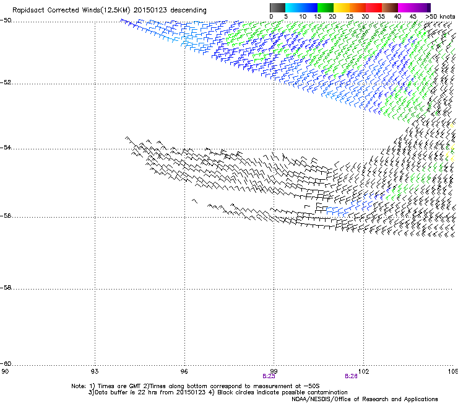Click the longitude label '93'
The image size is (458, 403).
coord(95,371)
